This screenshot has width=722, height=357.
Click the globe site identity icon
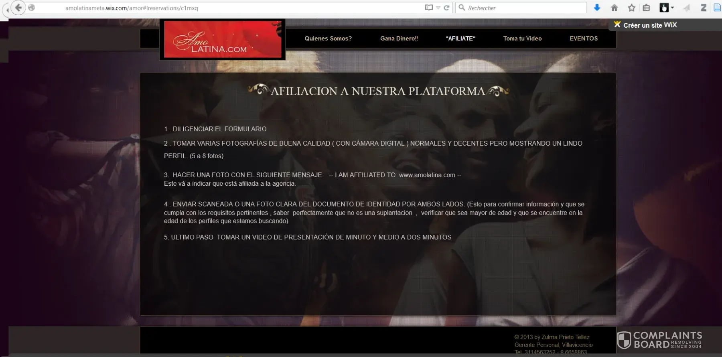[32, 8]
